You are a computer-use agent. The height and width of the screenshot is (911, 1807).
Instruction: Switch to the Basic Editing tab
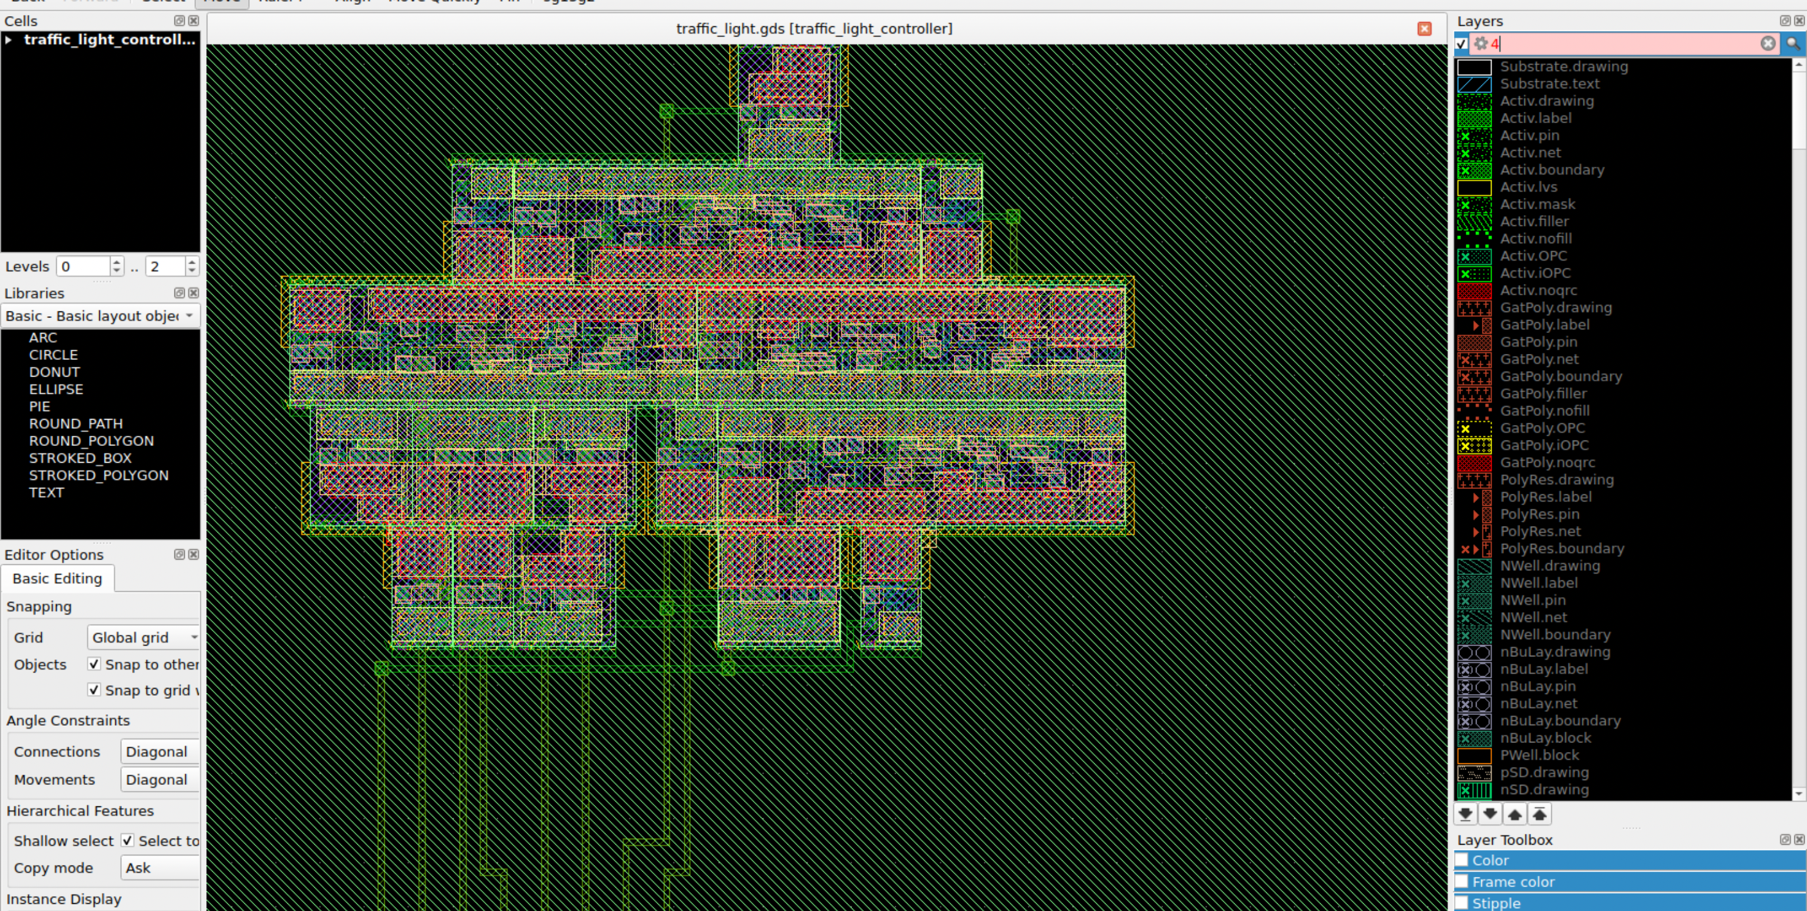click(x=57, y=578)
